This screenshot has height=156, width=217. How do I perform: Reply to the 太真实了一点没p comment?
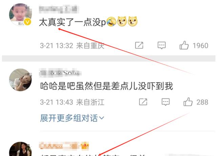(x=161, y=45)
